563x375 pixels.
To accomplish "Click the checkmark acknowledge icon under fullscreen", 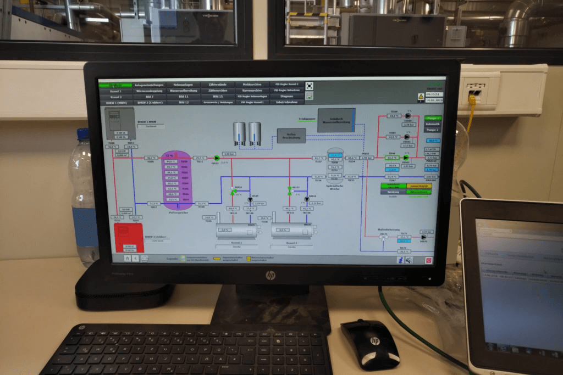I will 309,96.
